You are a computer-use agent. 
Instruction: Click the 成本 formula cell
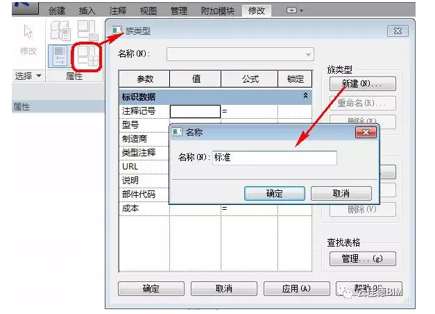coord(249,208)
